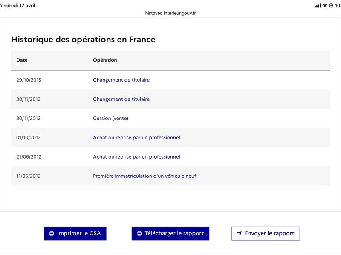This screenshot has height=255, width=341.
Task: Click the Opération column header
Action: click(105, 60)
